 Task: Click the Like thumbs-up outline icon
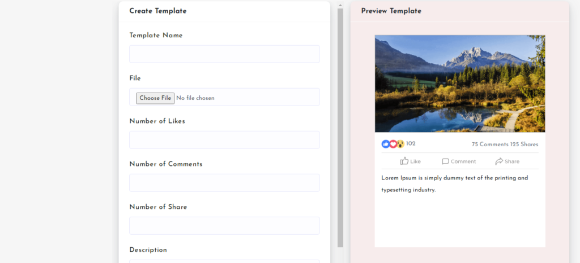pyautogui.click(x=404, y=161)
